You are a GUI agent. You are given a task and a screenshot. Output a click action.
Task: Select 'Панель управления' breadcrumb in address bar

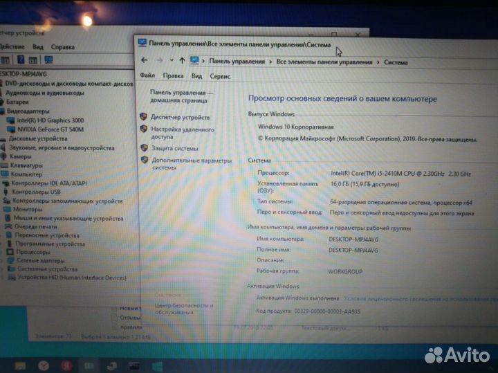237,62
